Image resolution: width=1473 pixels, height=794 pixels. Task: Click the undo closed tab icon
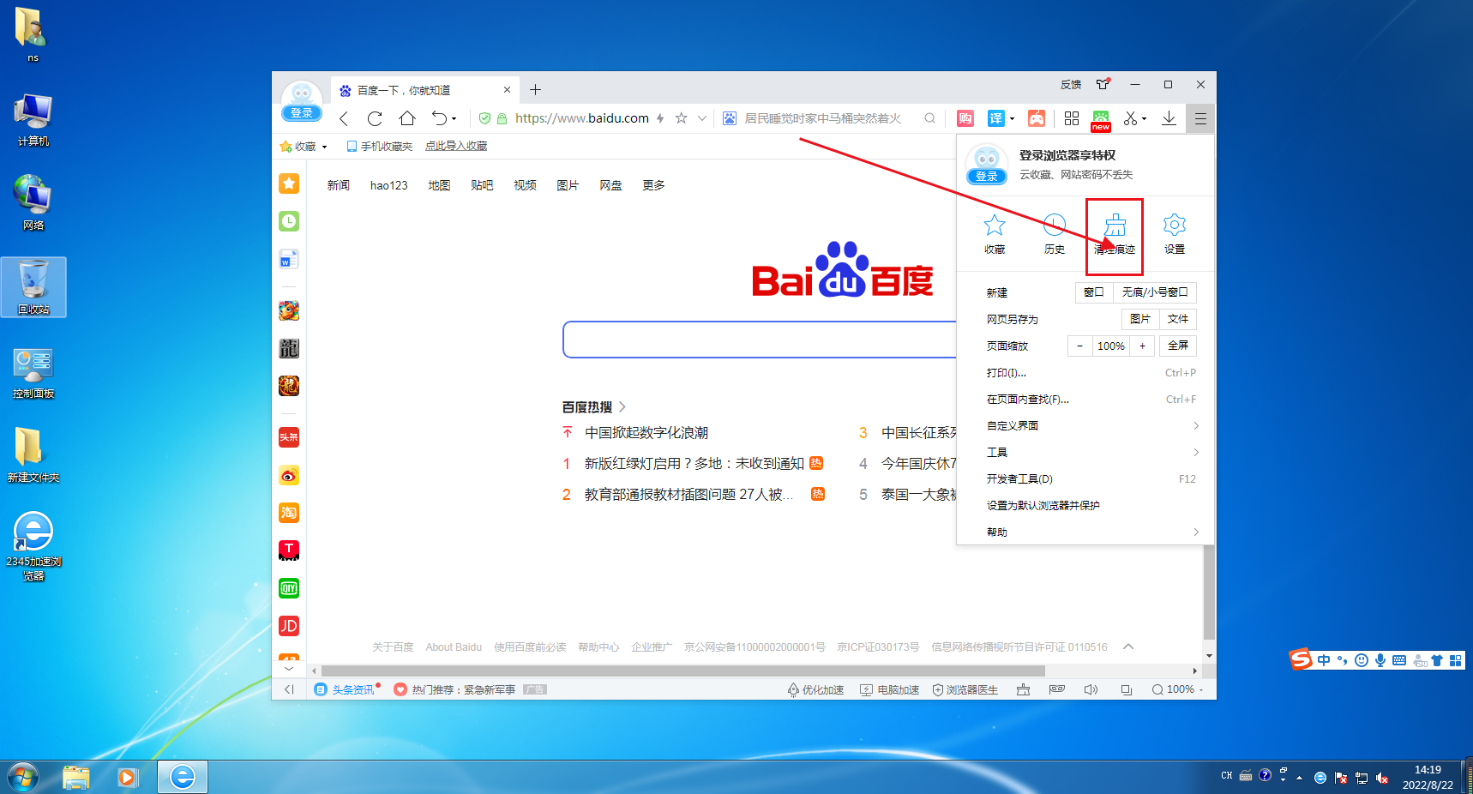point(439,118)
